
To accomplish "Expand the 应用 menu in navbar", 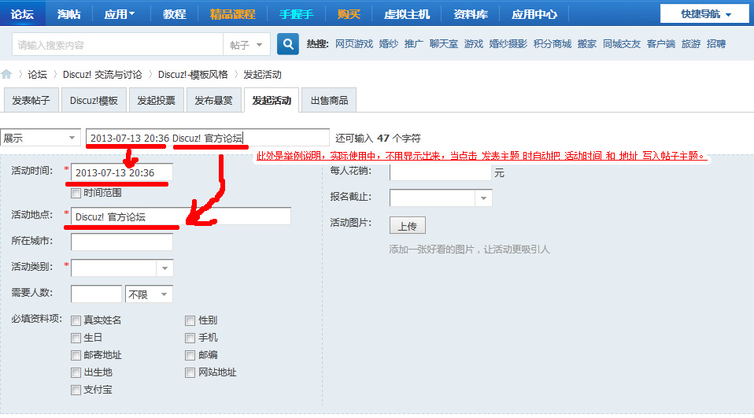I will click(120, 14).
